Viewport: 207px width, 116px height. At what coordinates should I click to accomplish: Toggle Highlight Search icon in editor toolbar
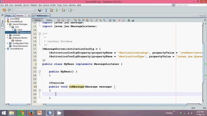click(87, 20)
